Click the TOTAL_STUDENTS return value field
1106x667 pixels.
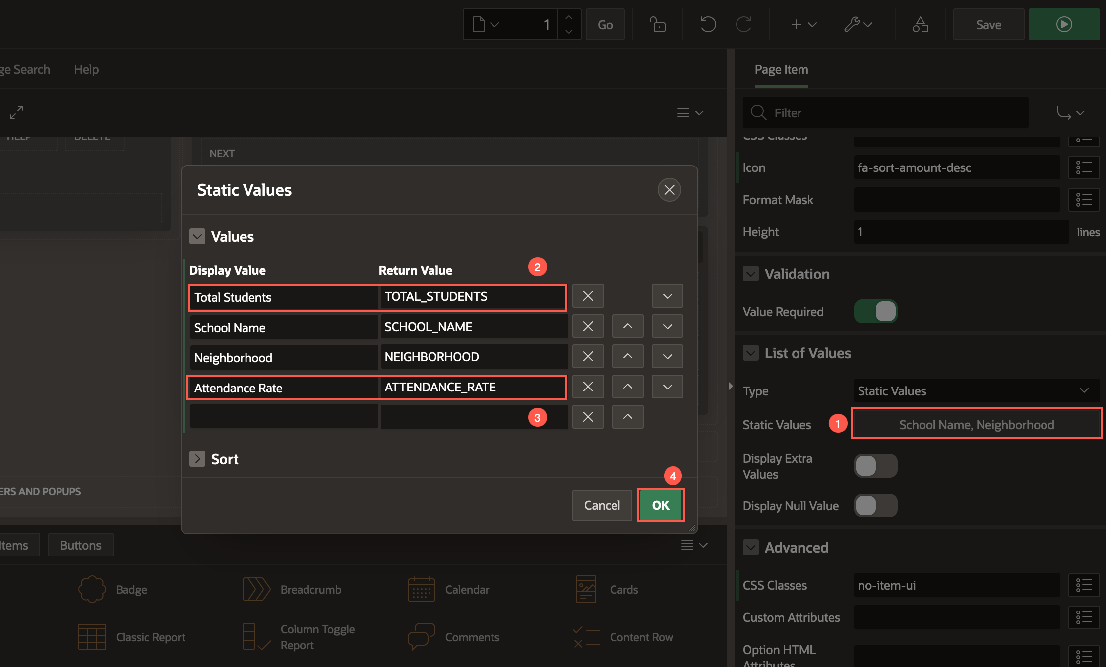point(474,296)
